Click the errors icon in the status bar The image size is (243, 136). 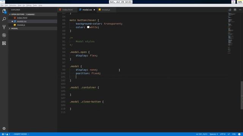coord(3,134)
